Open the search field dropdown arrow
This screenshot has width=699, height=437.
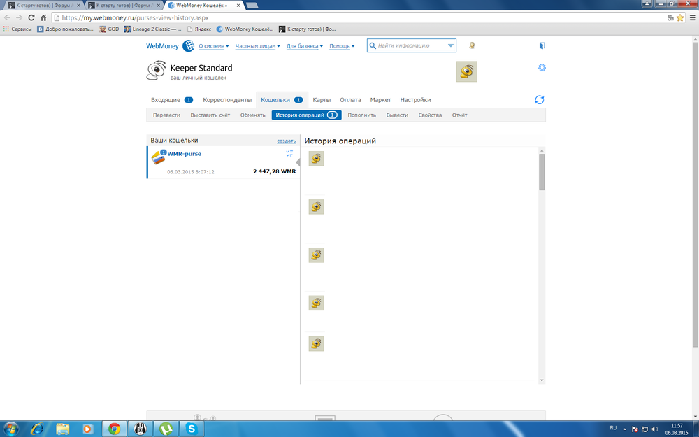point(450,46)
